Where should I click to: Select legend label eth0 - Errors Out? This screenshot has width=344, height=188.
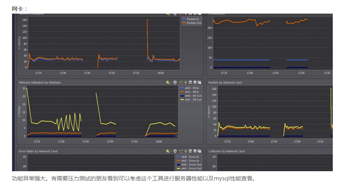pos(191,164)
